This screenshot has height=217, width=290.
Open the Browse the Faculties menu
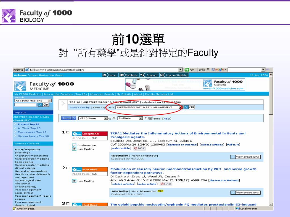[x=58, y=94]
